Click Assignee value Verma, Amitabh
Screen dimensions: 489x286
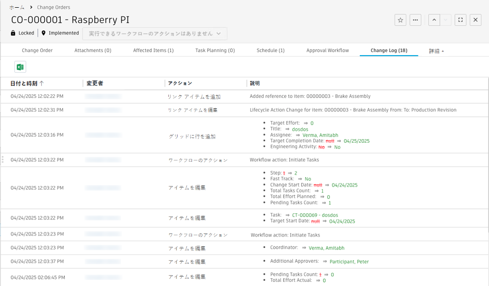tap(320, 135)
